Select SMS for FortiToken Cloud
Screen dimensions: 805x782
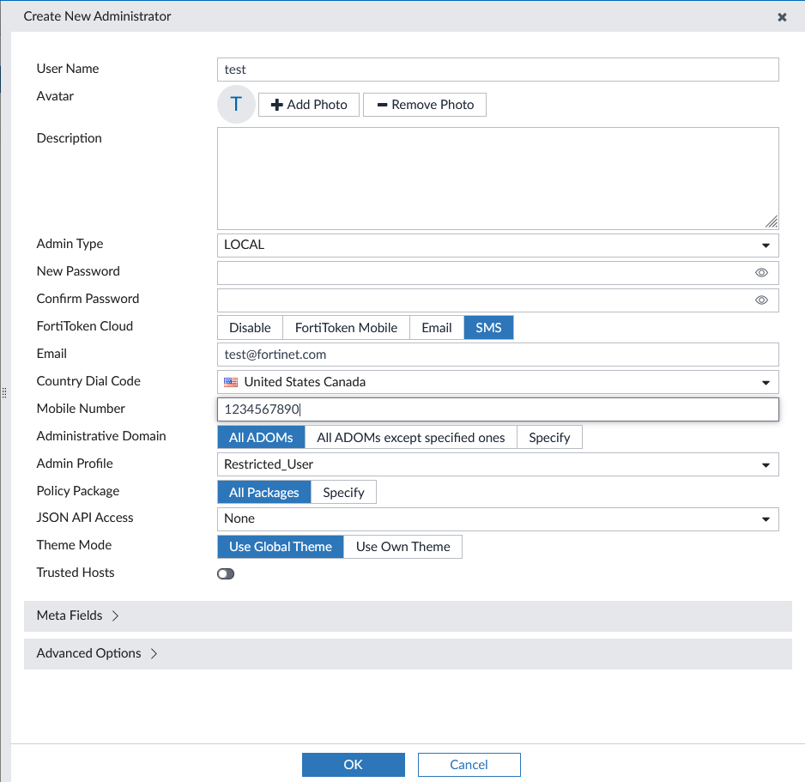click(488, 328)
